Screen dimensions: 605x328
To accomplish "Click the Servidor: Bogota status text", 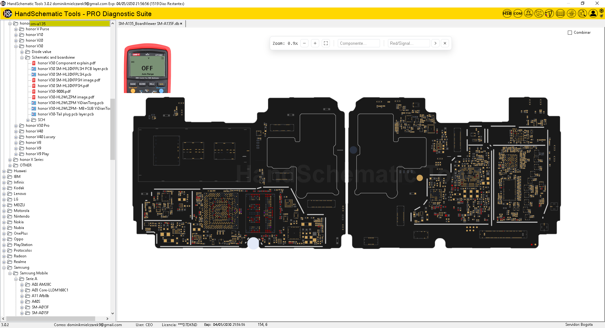I will (x=579, y=325).
